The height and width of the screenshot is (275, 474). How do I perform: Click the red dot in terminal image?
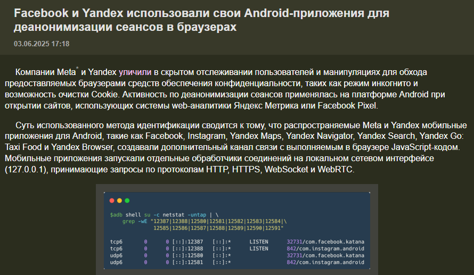click(x=112, y=201)
